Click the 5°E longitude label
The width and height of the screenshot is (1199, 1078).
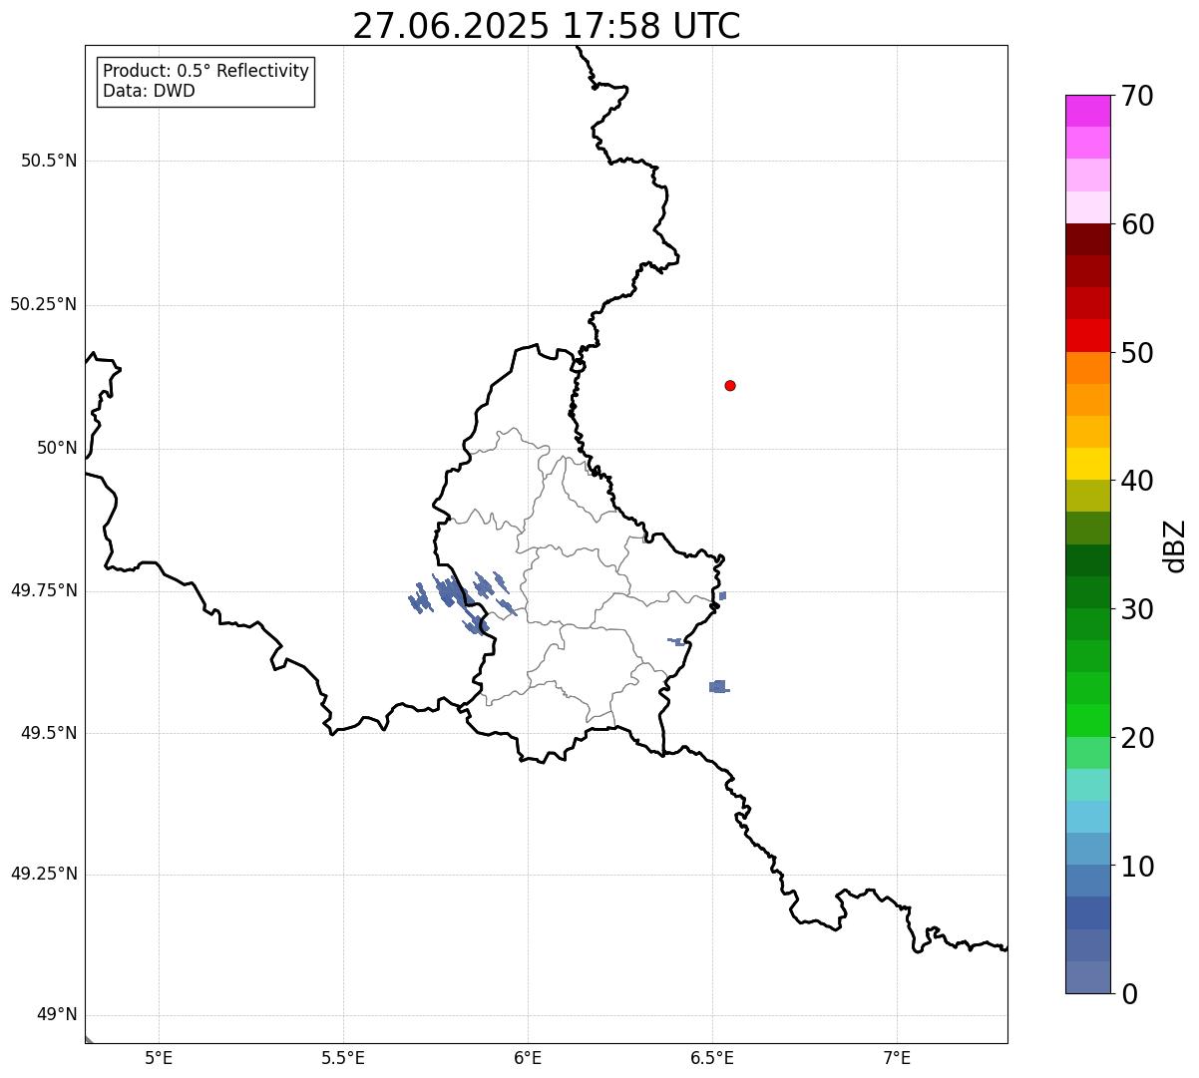click(x=159, y=1057)
